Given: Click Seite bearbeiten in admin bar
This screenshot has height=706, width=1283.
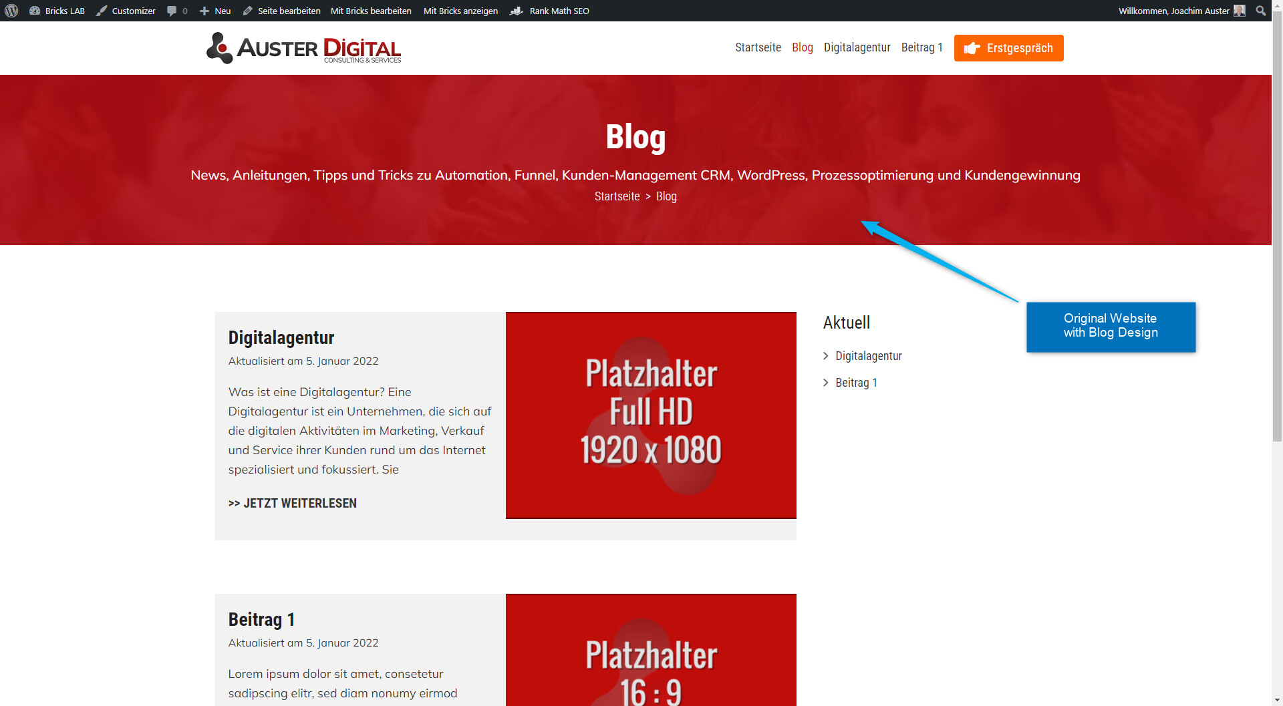Looking at the screenshot, I should (281, 11).
